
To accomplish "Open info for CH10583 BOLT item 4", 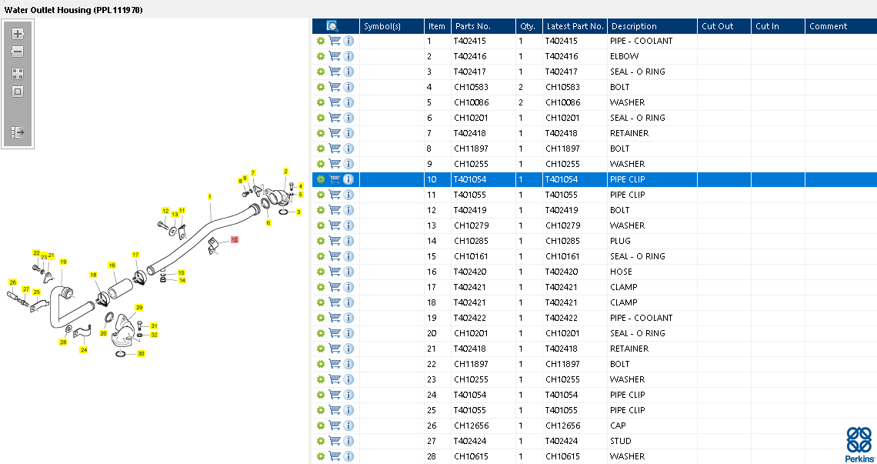I will 348,87.
